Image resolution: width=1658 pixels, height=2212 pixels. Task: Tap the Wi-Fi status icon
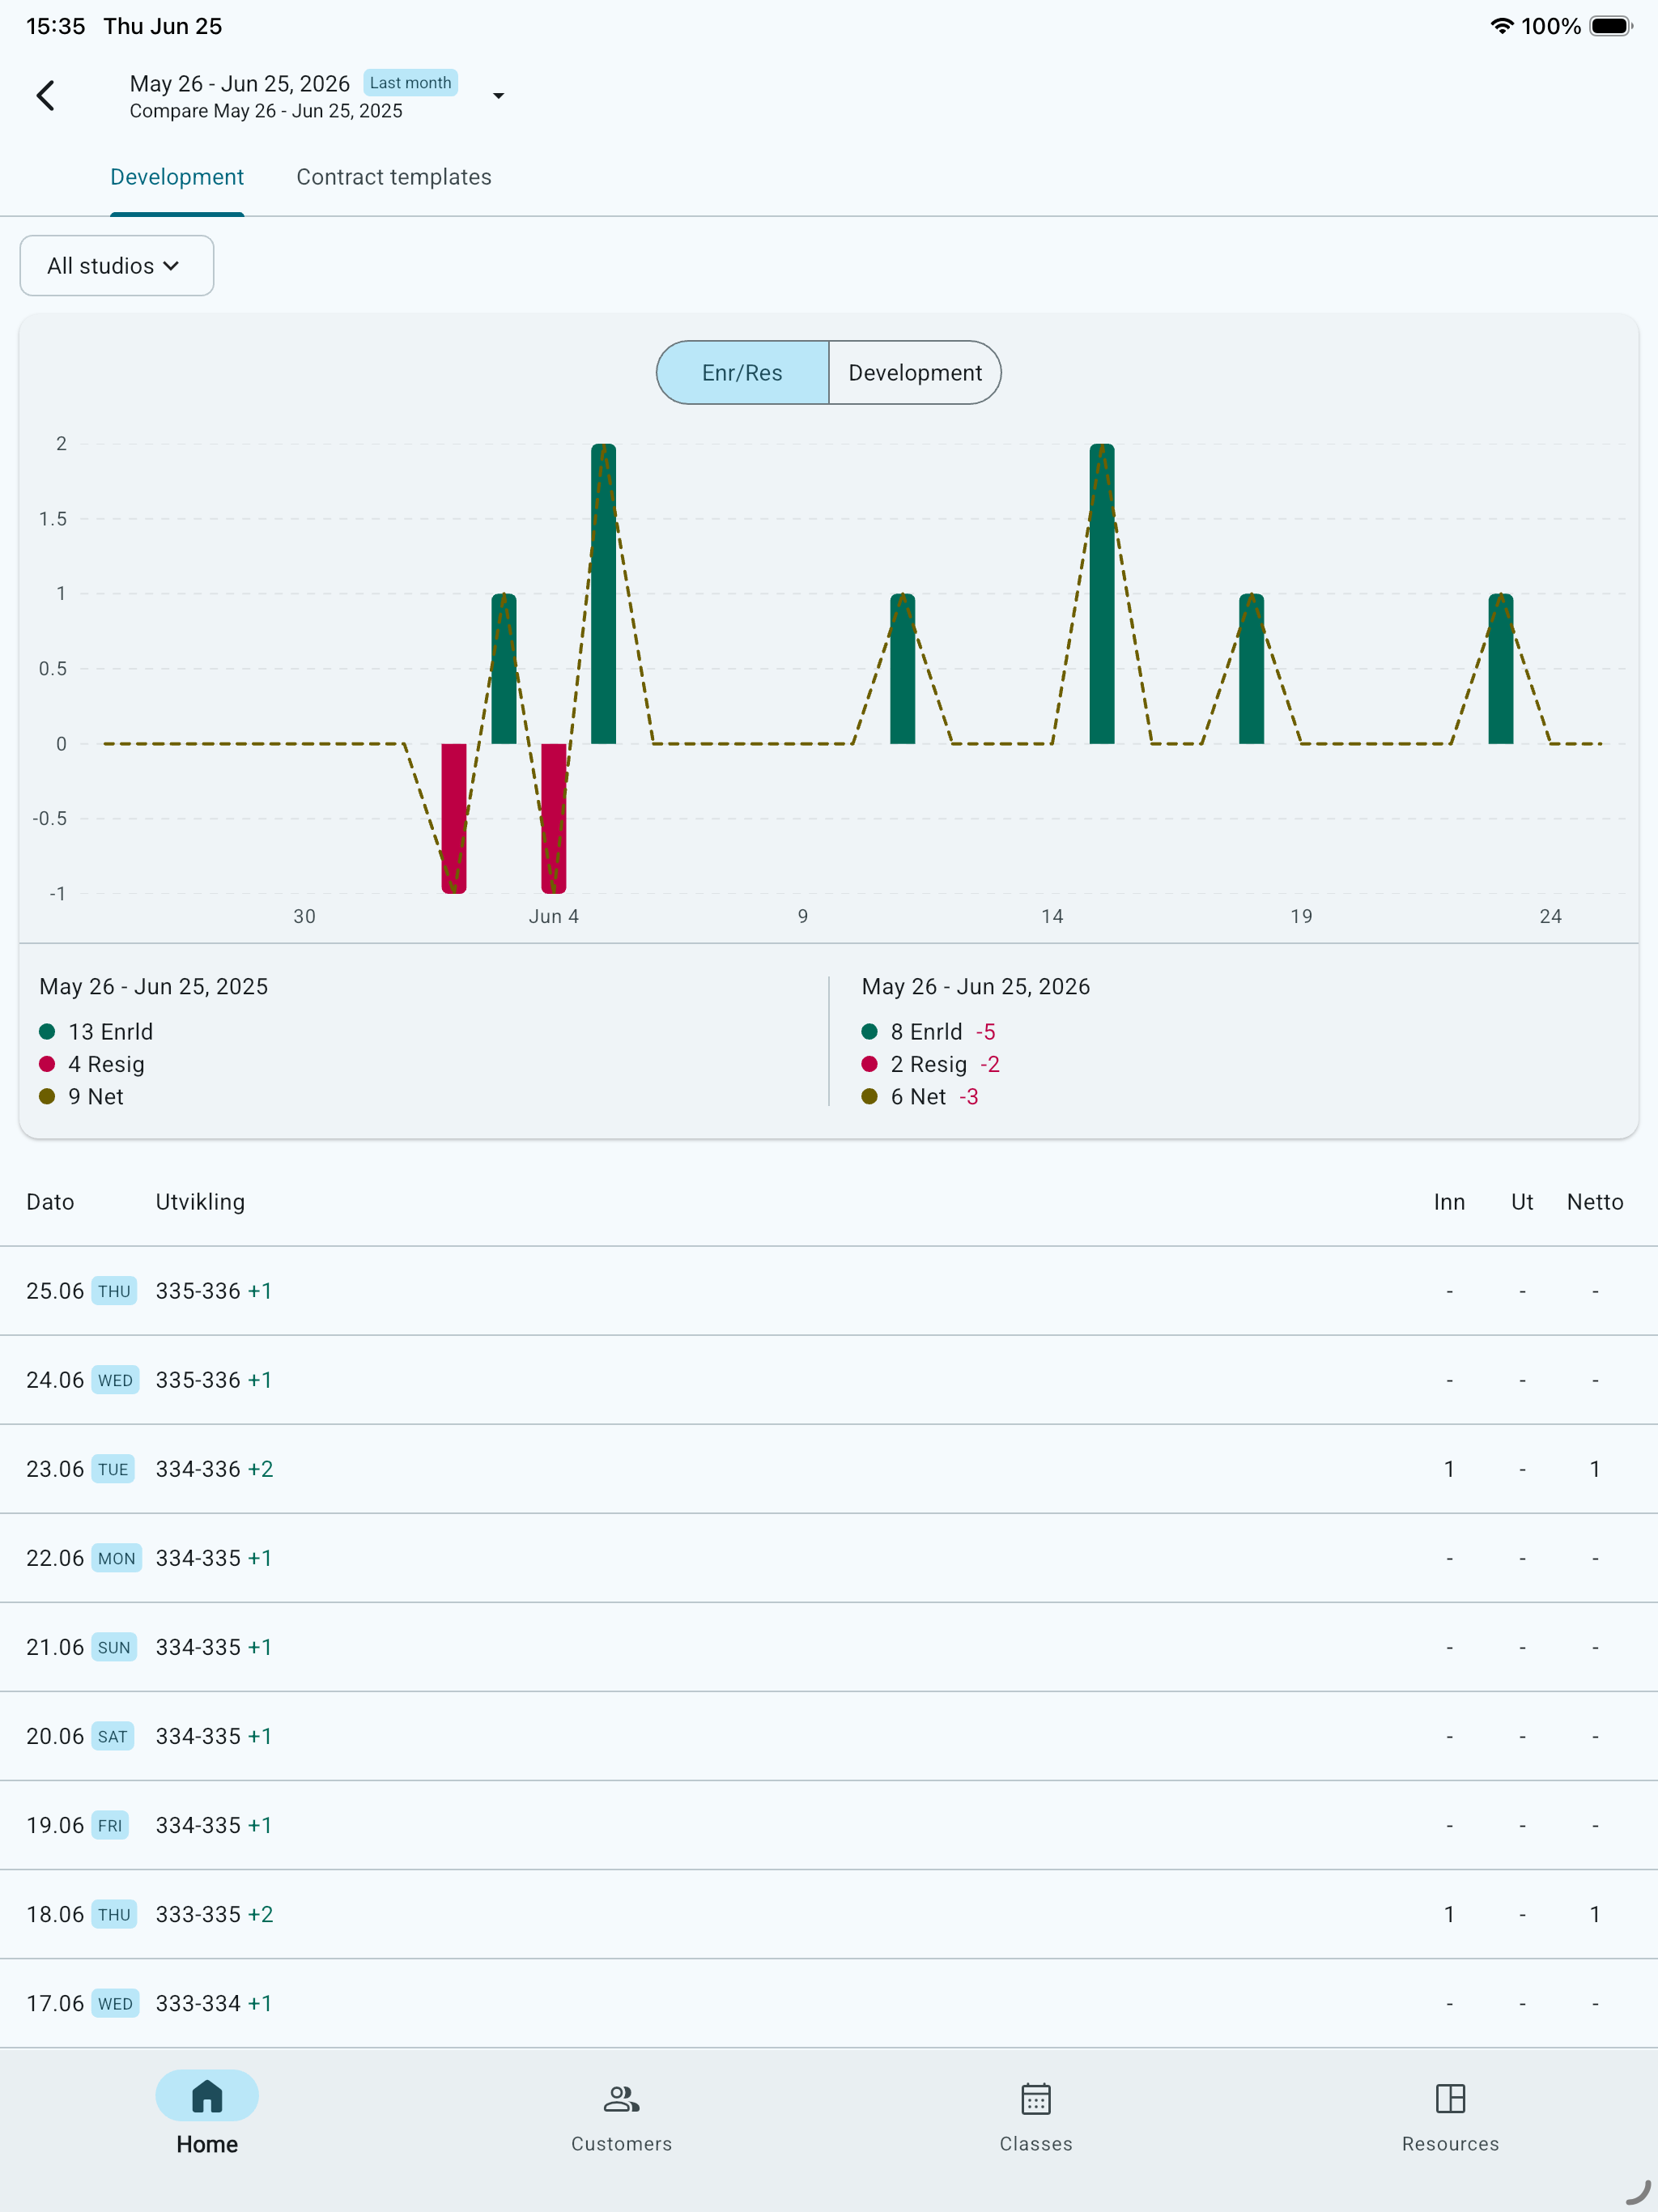click(x=1501, y=26)
